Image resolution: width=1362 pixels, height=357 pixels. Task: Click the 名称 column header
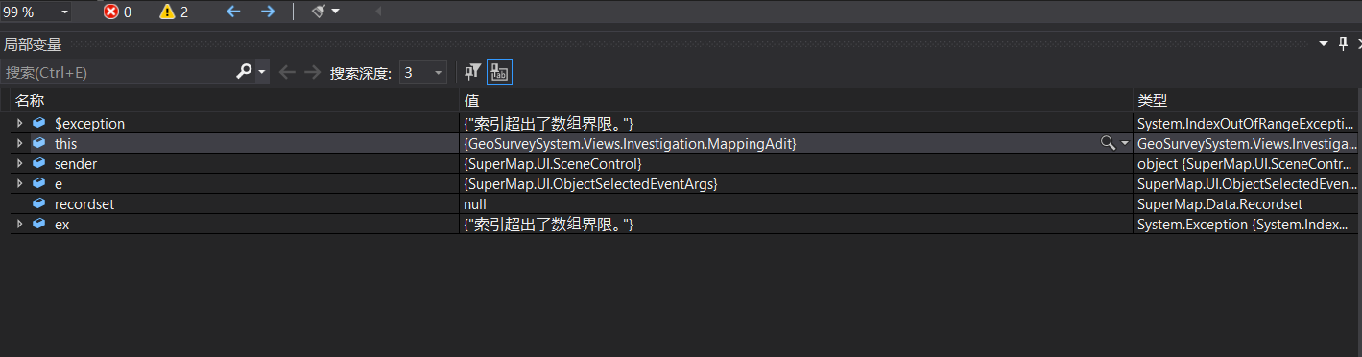(x=30, y=101)
